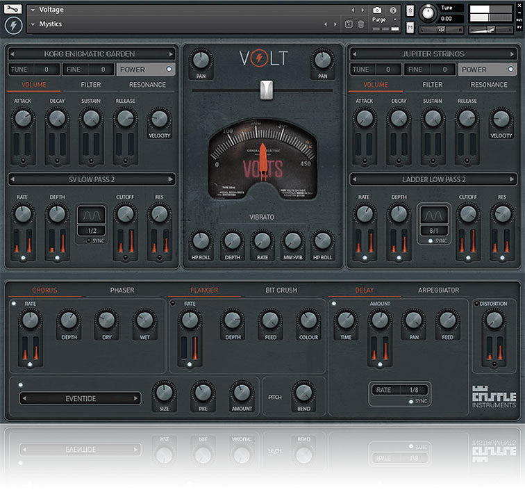The image size is (525, 490).
Task: Go to next instrument with top right arrow
Action: [362, 10]
